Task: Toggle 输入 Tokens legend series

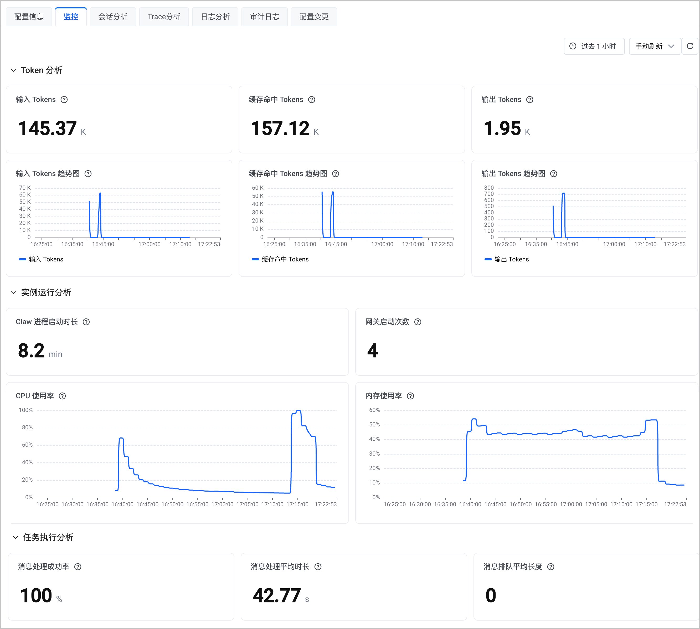Action: point(41,259)
